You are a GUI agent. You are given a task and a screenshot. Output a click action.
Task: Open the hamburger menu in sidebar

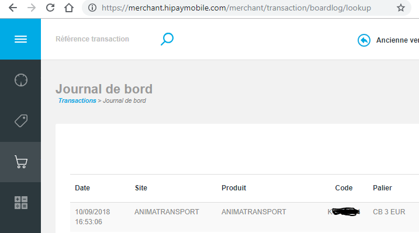point(20,39)
